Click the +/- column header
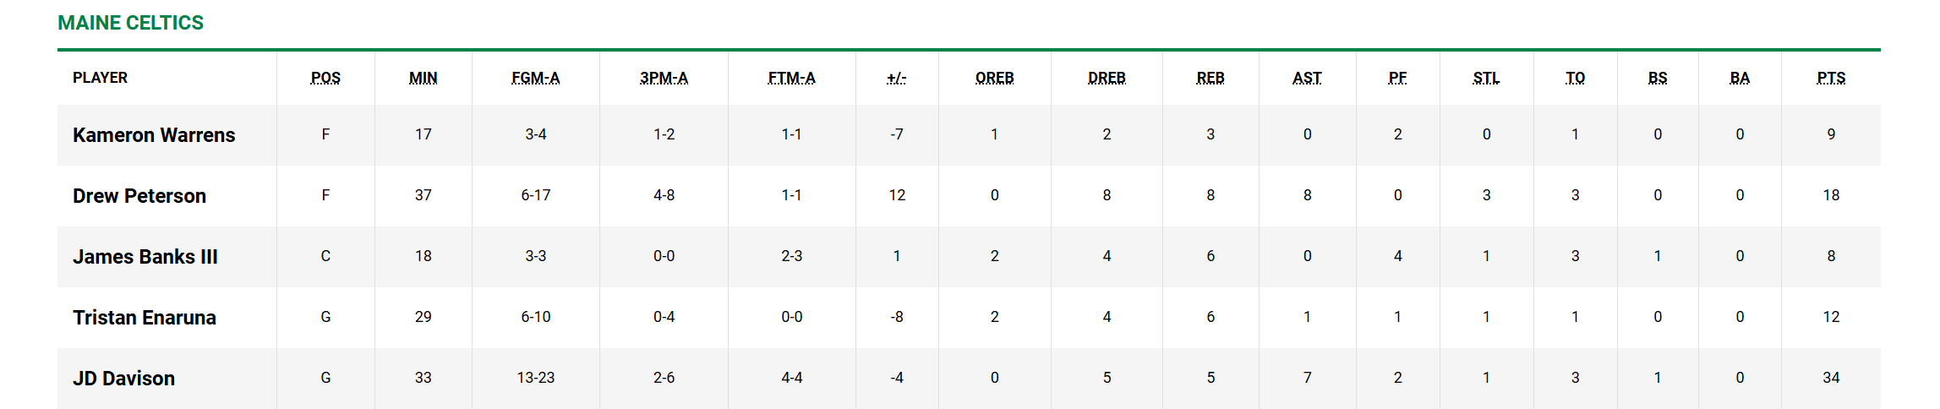The width and height of the screenshot is (1940, 409). click(897, 78)
